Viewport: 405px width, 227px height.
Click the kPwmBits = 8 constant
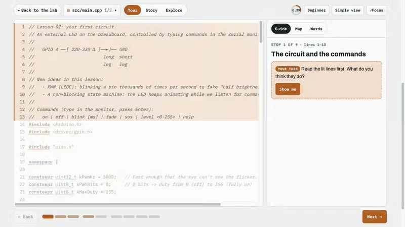tap(69, 184)
